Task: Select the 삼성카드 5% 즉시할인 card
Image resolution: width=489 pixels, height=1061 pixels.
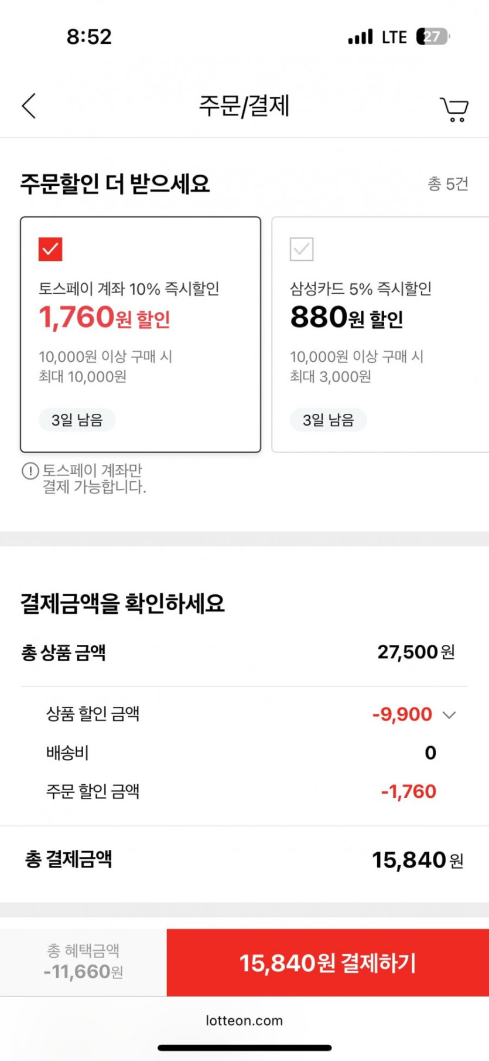Action: click(x=381, y=334)
